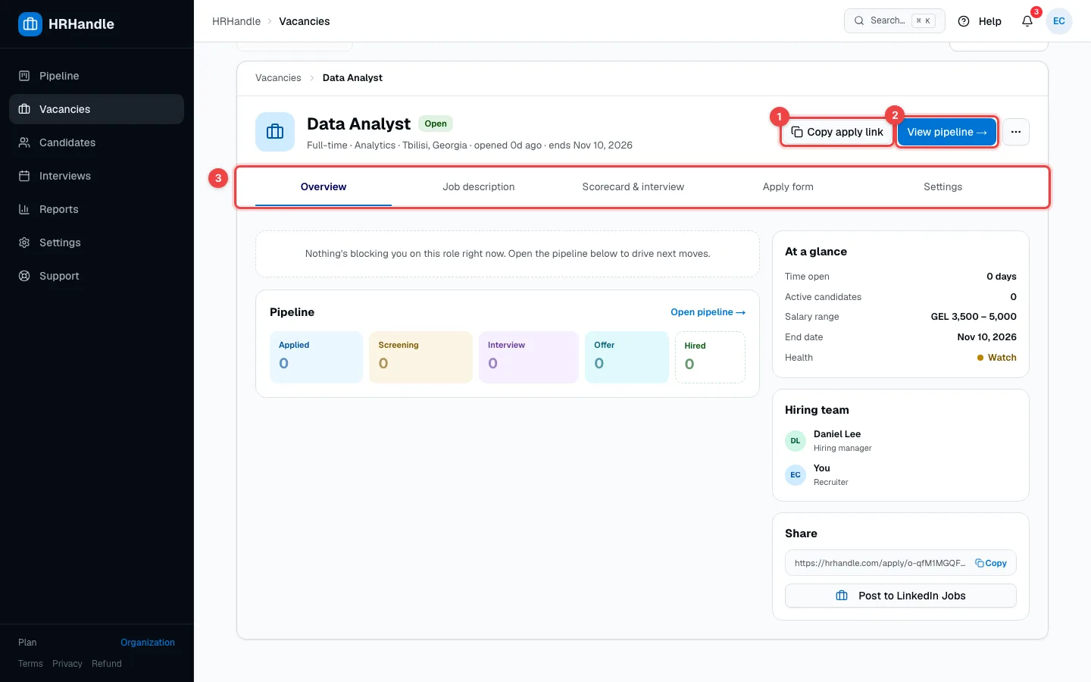Click the Organization plan link
The height and width of the screenshot is (682, 1091).
pyautogui.click(x=148, y=643)
